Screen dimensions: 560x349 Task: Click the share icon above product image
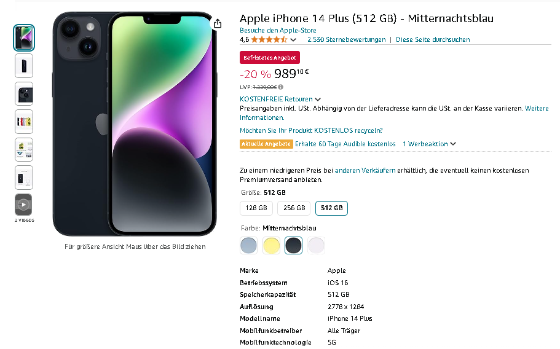217,23
